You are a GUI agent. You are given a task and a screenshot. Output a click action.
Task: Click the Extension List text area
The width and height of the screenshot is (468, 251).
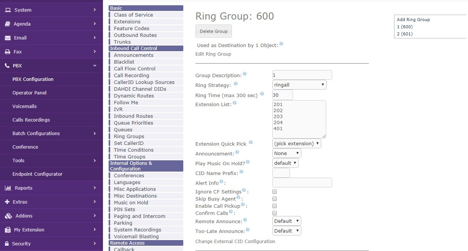299,119
